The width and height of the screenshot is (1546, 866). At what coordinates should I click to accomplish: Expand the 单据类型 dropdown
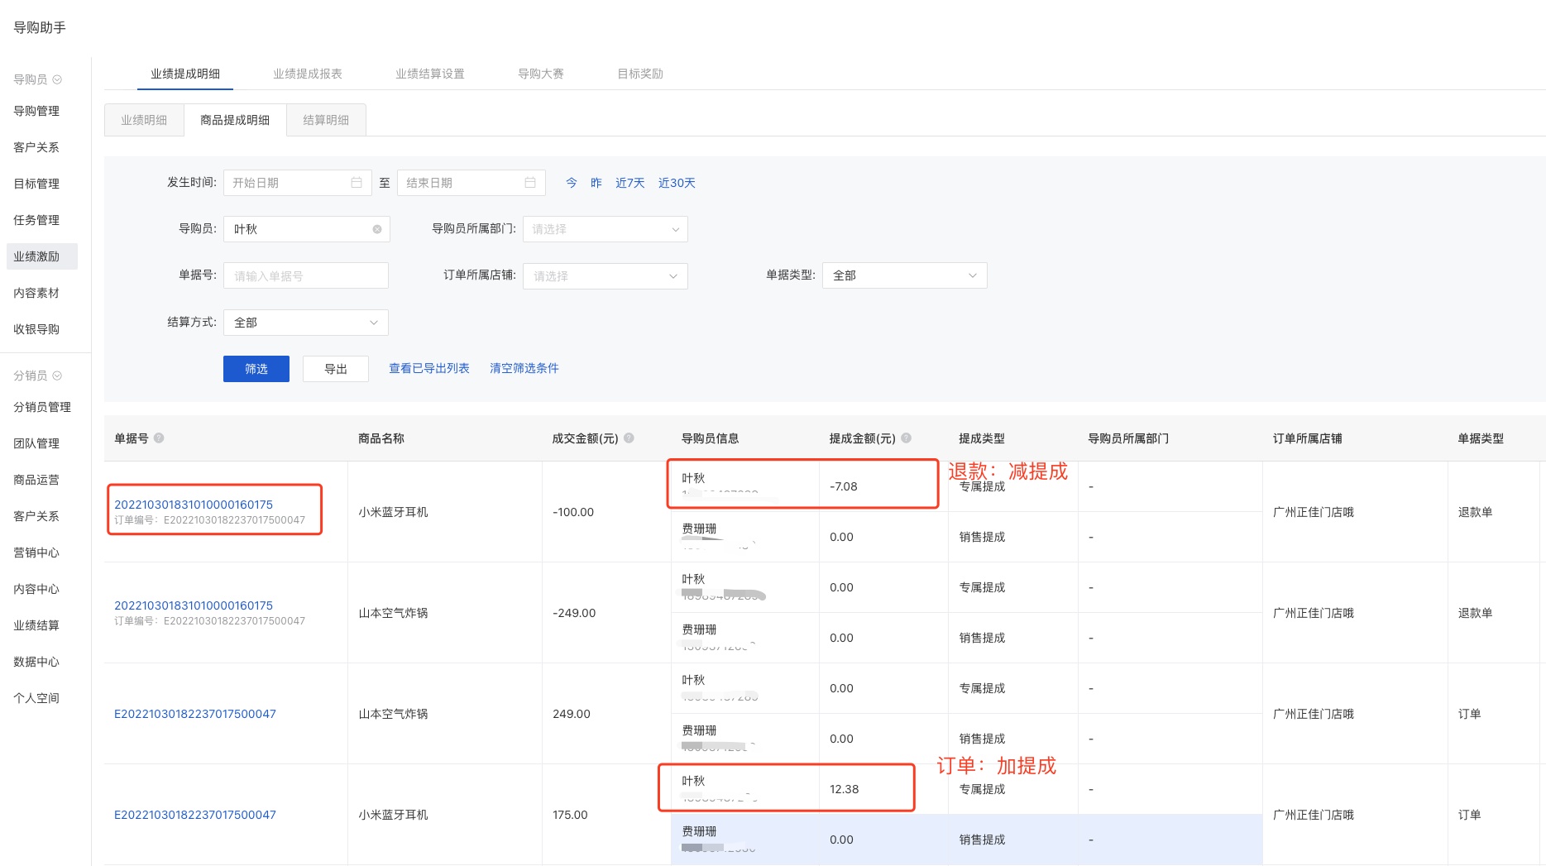click(904, 275)
